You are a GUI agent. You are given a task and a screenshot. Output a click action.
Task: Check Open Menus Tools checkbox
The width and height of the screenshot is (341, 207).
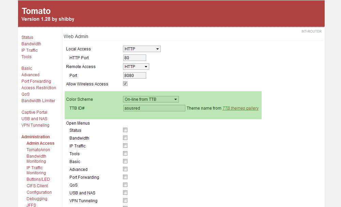tap(125, 154)
